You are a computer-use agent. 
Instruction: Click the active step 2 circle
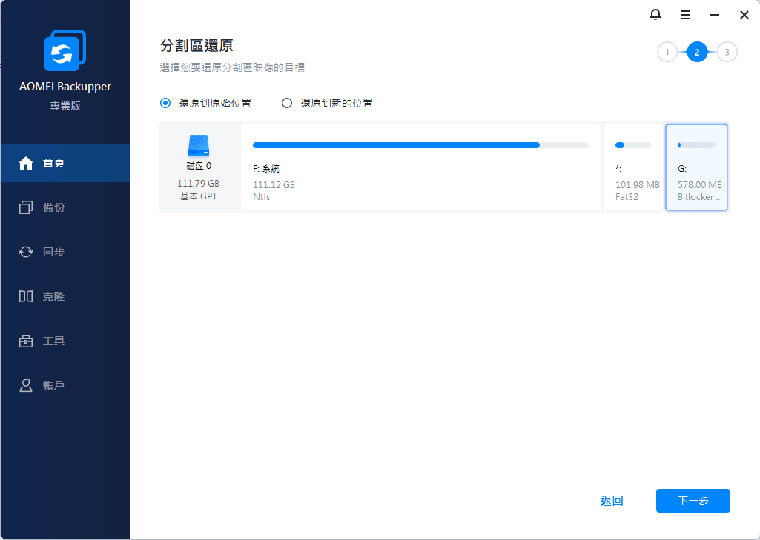click(697, 53)
